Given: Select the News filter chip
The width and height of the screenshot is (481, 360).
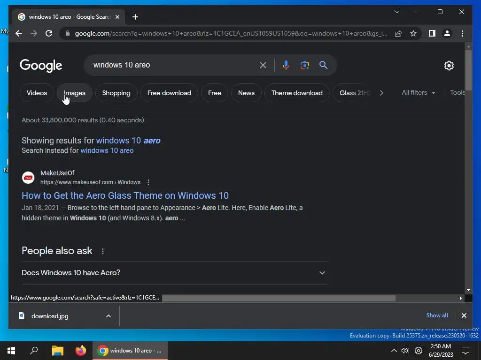Looking at the screenshot, I should (246, 93).
